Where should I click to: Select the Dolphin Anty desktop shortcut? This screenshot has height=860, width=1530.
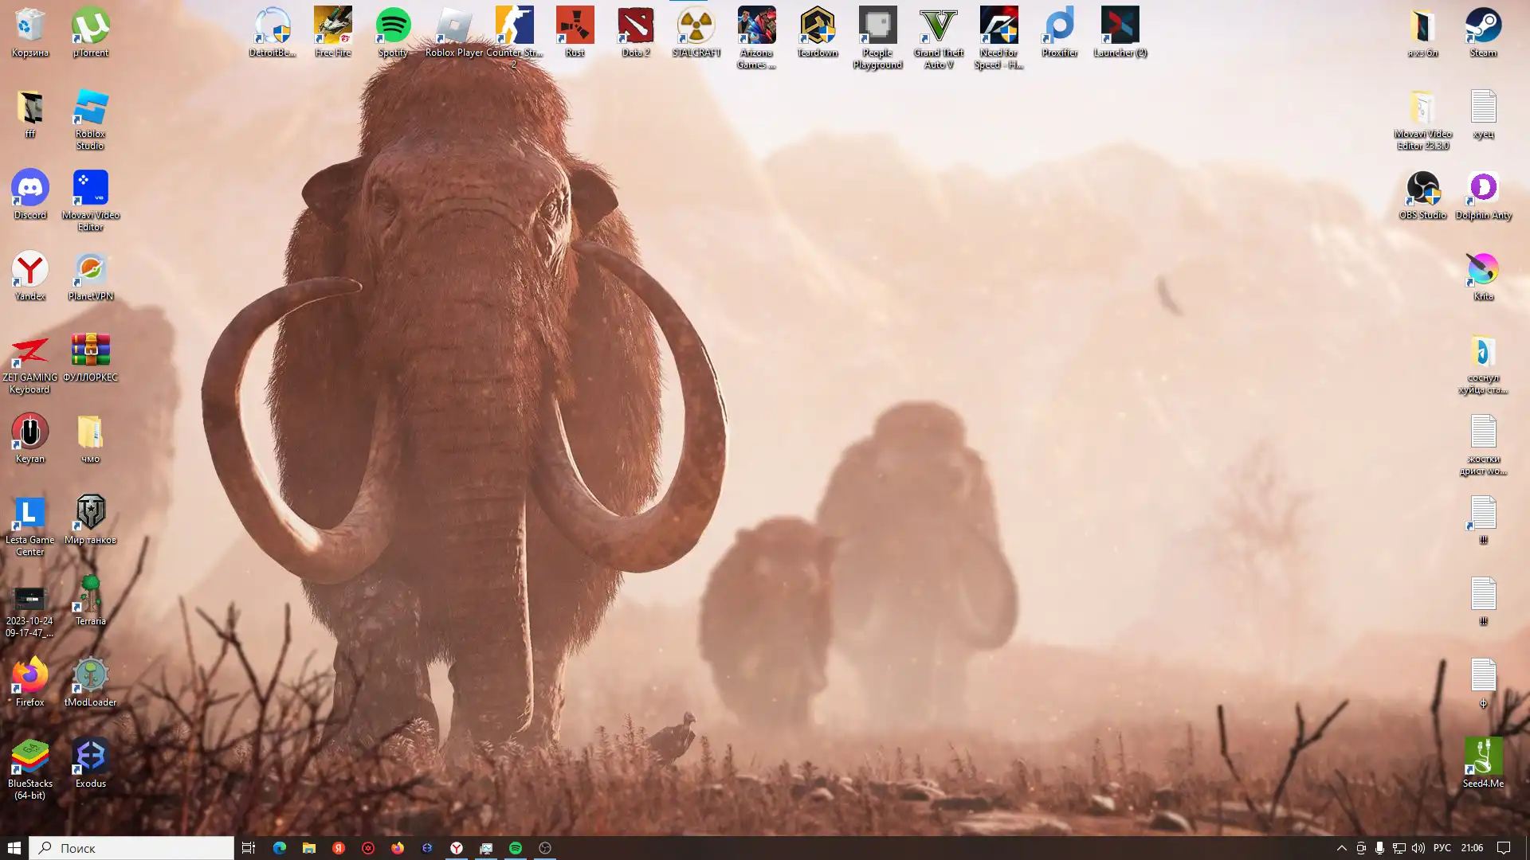coord(1483,195)
